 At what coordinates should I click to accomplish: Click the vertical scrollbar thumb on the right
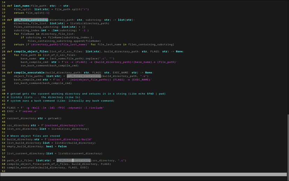[288, 143]
